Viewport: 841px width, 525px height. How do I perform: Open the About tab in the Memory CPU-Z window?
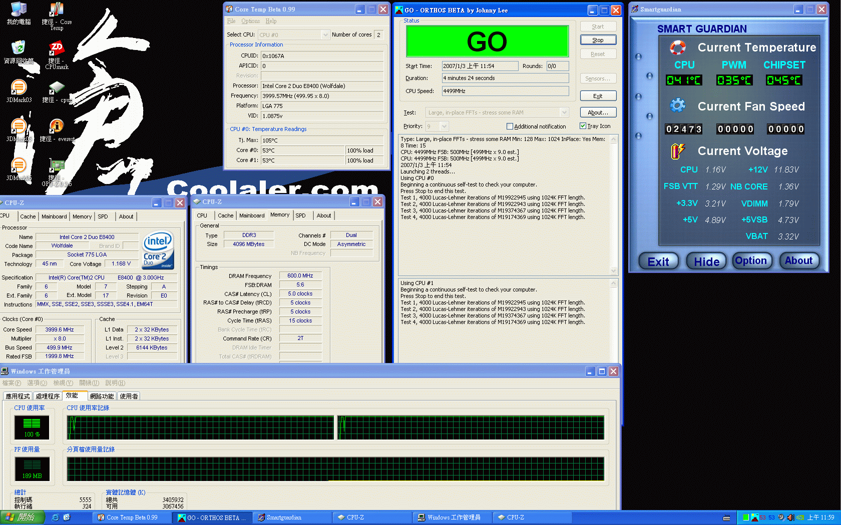point(324,215)
